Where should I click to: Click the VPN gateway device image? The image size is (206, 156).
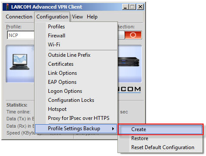(128, 62)
